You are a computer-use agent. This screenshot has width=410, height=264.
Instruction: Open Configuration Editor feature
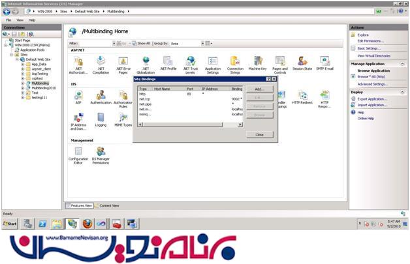click(78, 156)
